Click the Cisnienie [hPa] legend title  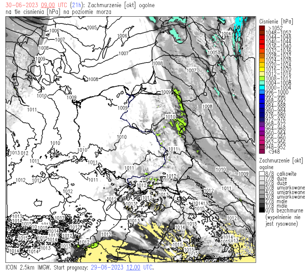coord(276,20)
